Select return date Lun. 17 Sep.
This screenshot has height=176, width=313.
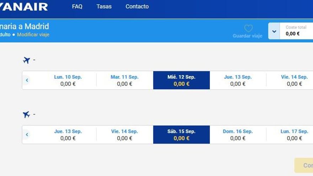tap(294, 135)
